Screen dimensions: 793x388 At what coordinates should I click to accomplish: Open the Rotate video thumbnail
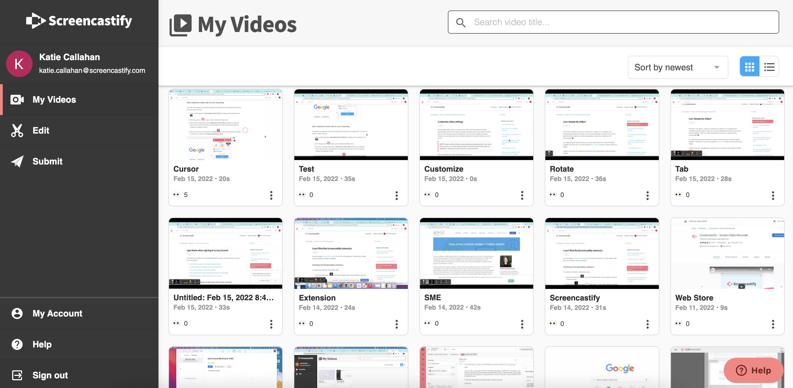tap(602, 125)
